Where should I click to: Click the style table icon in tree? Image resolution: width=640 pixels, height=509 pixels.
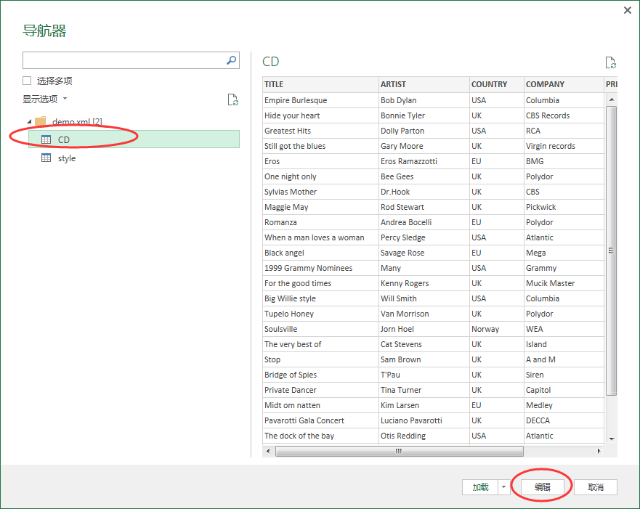[46, 158]
